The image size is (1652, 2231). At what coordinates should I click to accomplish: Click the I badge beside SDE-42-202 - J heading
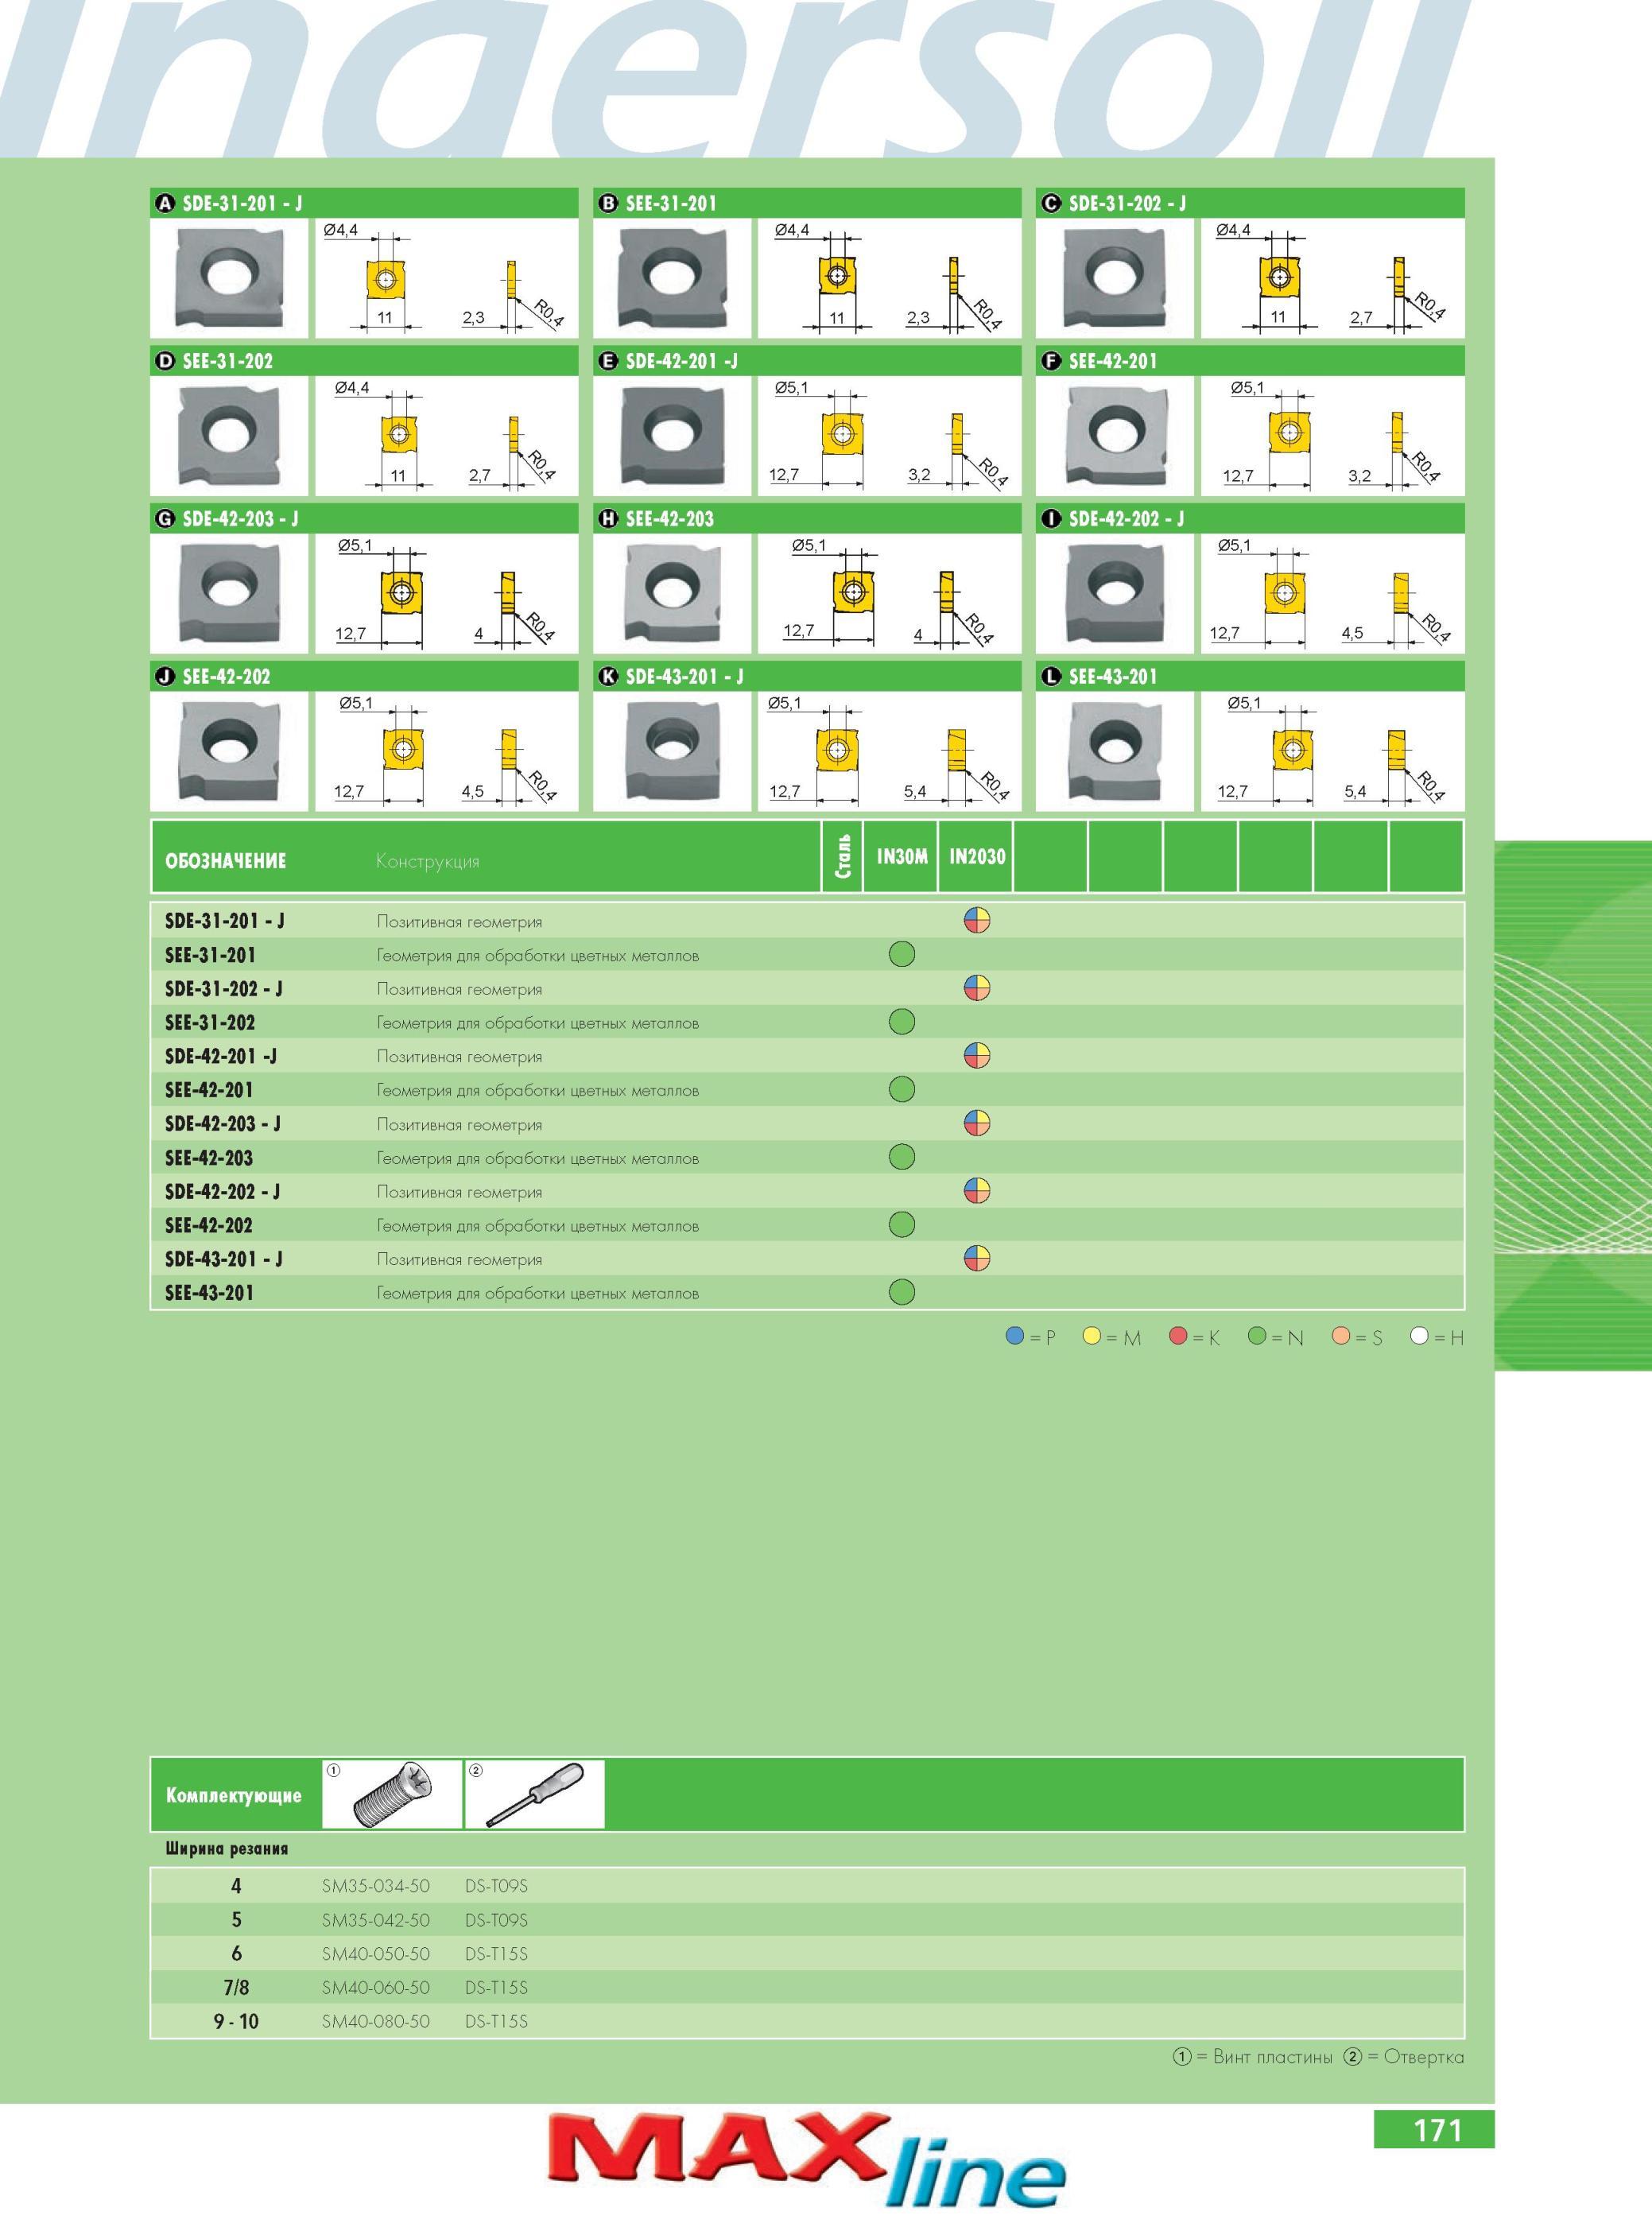click(1051, 519)
